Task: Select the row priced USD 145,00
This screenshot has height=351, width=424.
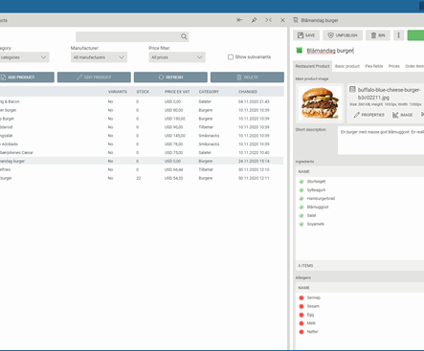Action: 142,136
